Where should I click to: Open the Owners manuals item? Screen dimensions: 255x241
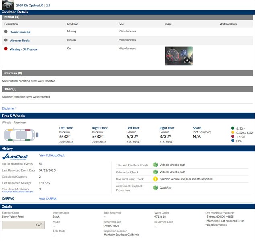click(x=20, y=32)
